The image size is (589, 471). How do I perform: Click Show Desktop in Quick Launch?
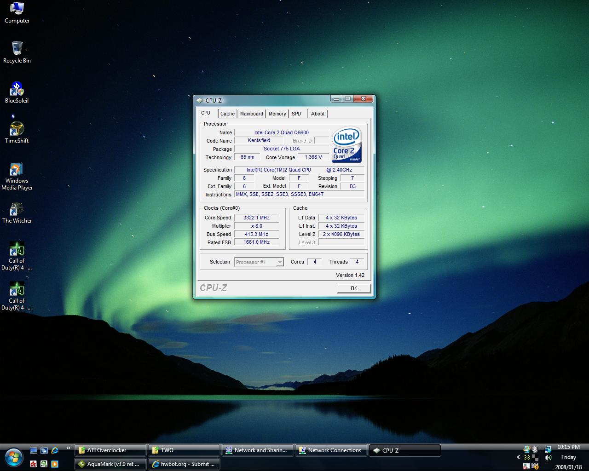tap(33, 450)
